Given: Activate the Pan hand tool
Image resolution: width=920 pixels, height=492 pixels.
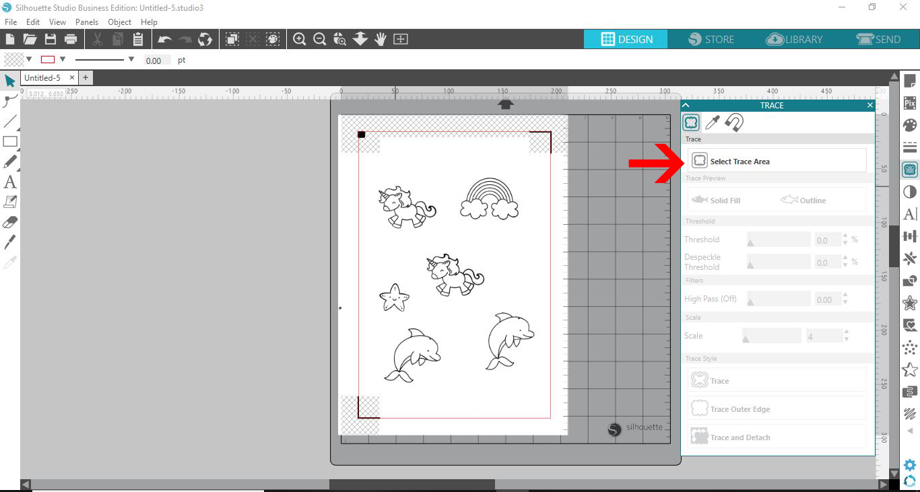Looking at the screenshot, I should (x=381, y=39).
